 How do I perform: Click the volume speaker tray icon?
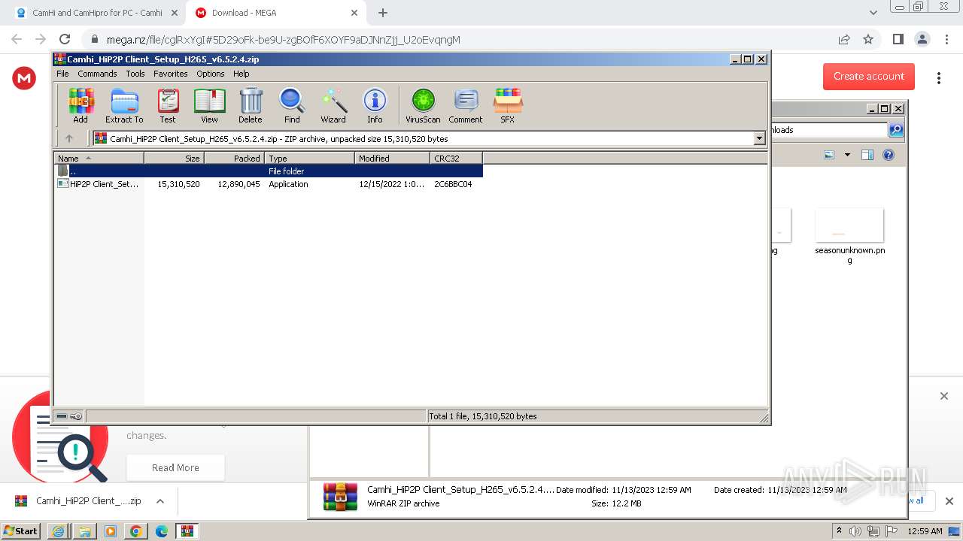[x=855, y=531]
